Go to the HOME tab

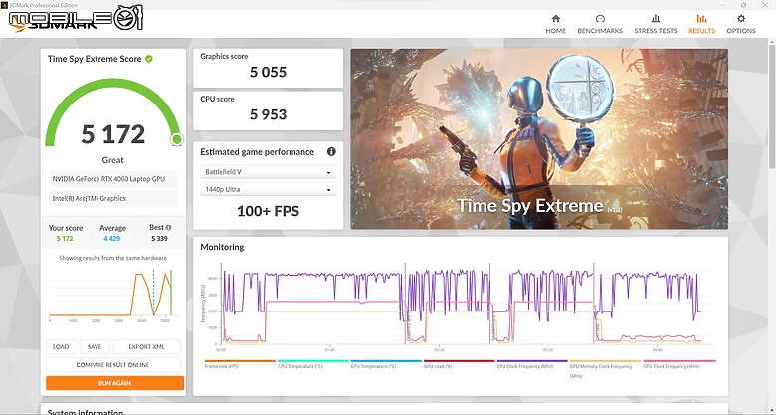tap(555, 24)
